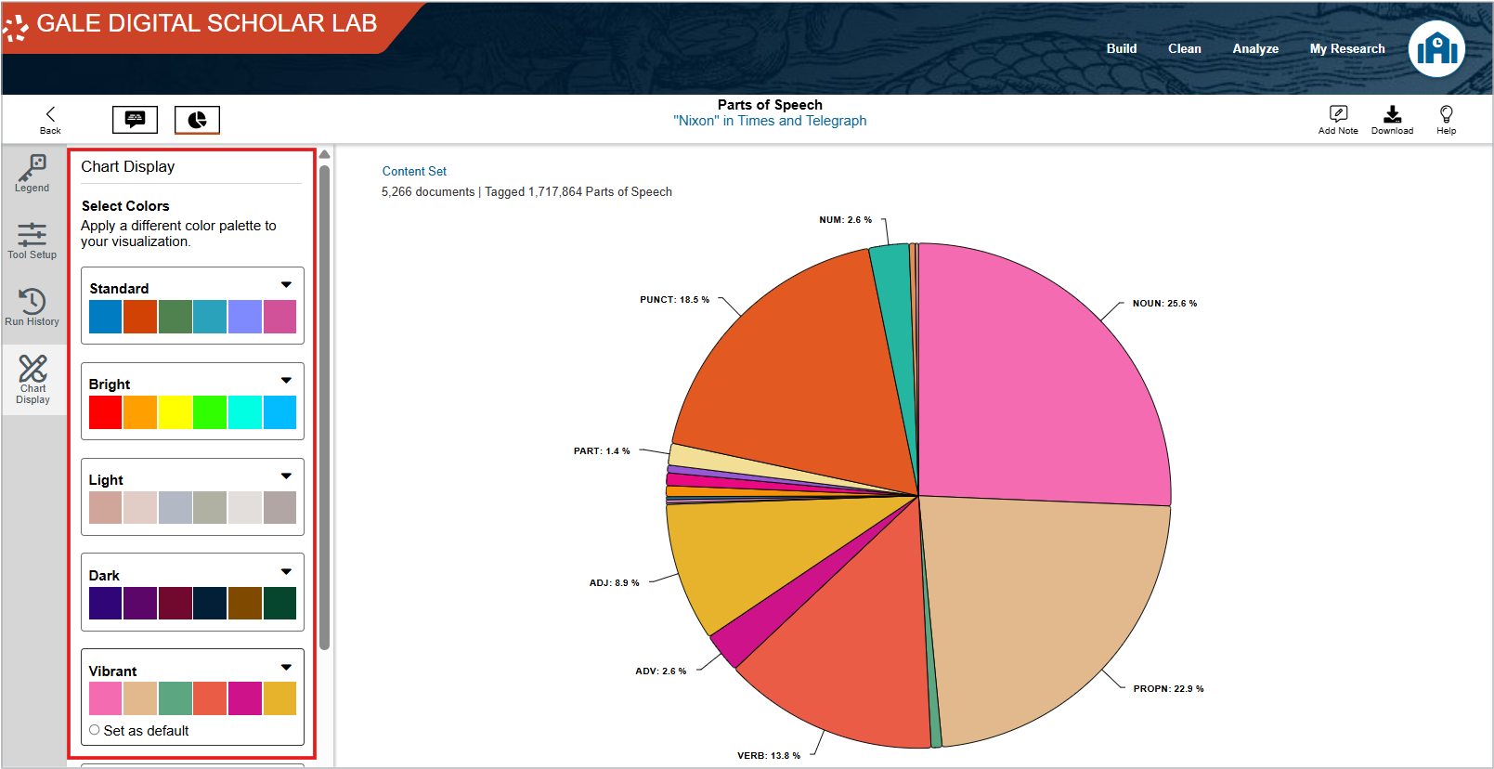Open the Build menu

click(x=1122, y=48)
